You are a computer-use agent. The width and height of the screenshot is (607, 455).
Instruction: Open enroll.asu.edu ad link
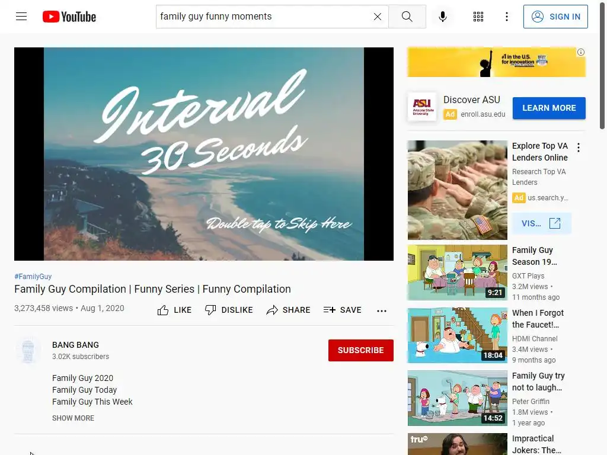click(x=483, y=114)
